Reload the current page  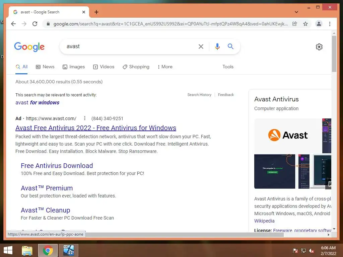coord(35,24)
